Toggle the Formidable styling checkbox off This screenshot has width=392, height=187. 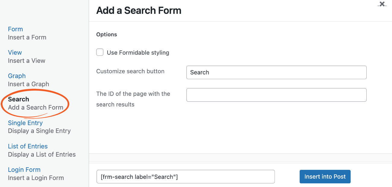point(100,52)
